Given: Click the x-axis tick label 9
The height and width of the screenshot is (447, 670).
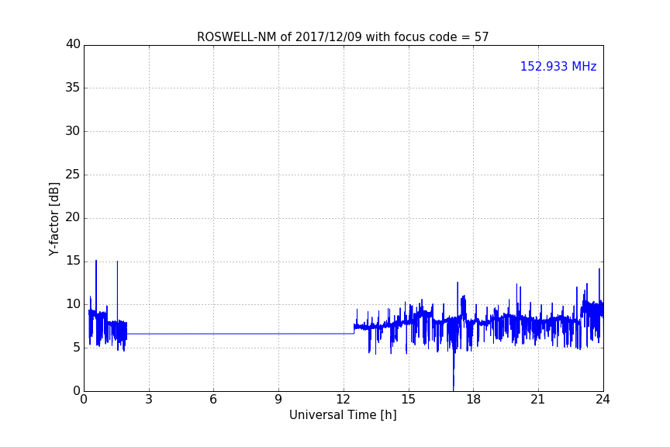Looking at the screenshot, I should 278,400.
